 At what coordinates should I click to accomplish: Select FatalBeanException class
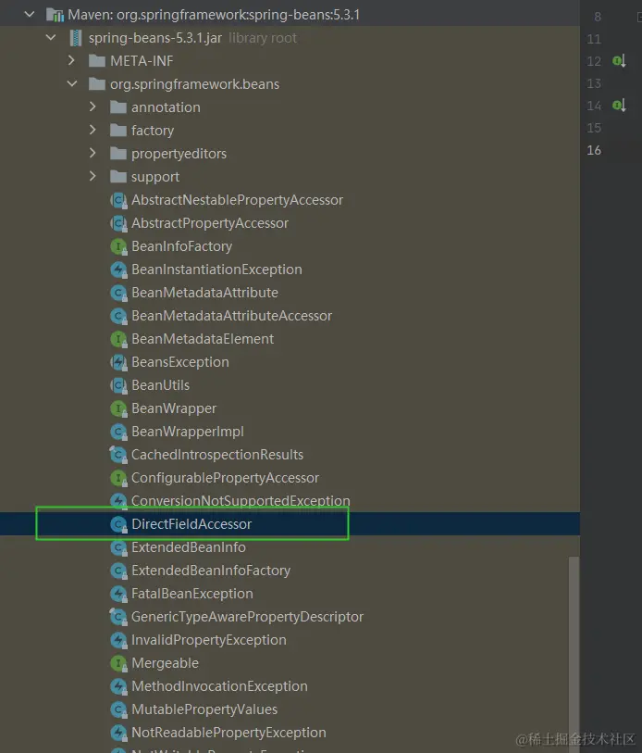(191, 594)
